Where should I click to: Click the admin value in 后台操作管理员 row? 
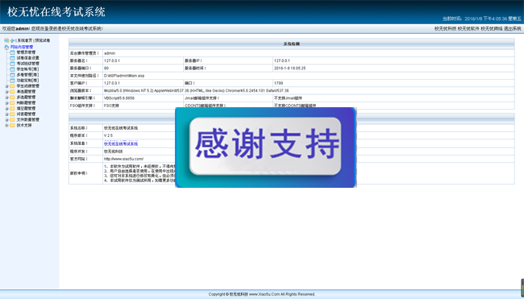110,53
